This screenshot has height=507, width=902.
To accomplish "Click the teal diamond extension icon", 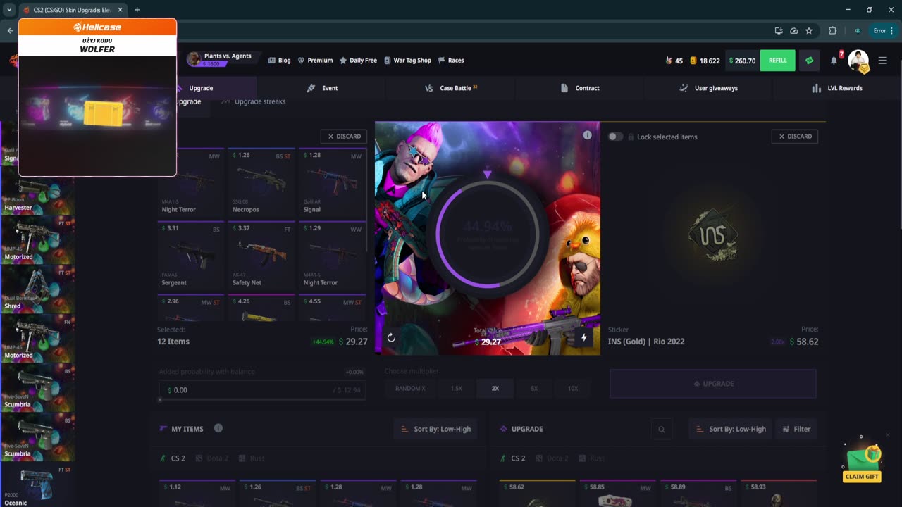I will pyautogui.click(x=858, y=31).
